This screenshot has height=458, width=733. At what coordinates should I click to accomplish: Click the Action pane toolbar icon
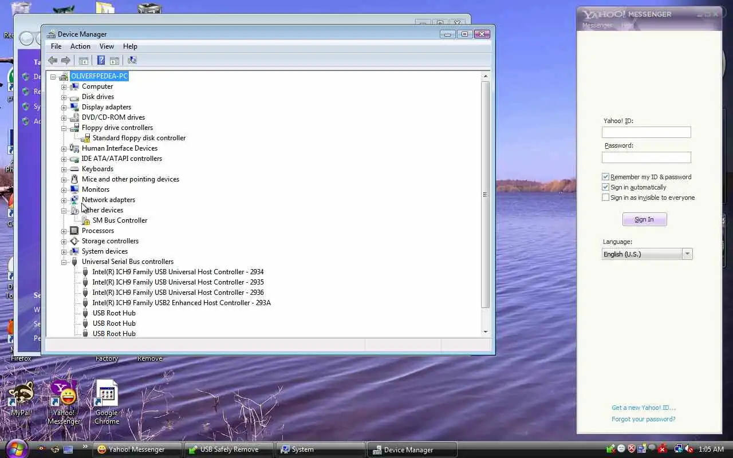coord(115,60)
